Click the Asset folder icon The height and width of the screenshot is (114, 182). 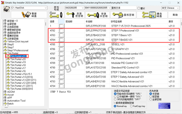(x=5, y=95)
